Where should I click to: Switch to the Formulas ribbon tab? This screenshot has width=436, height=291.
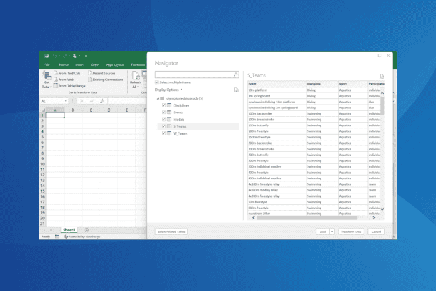[x=138, y=65]
